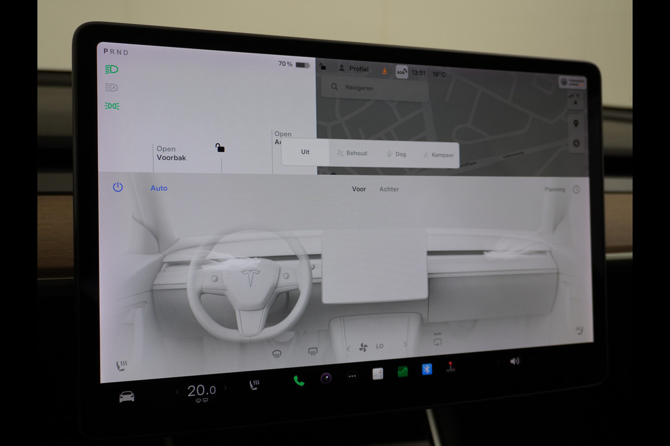The image size is (670, 446).
Task: Open the camera app icon
Action: click(x=326, y=378)
